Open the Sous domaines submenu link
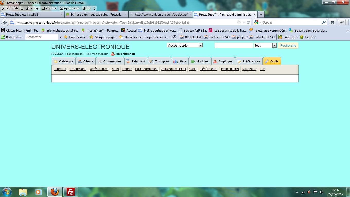Image resolution: width=350 pixels, height=197 pixels. pos(146,69)
